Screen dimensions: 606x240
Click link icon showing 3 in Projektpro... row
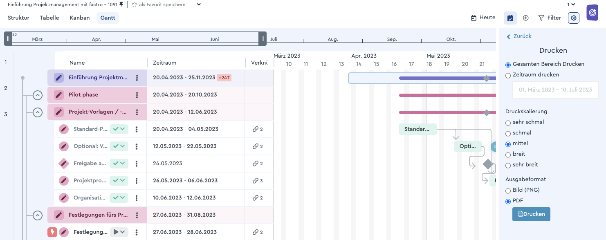click(x=256, y=181)
